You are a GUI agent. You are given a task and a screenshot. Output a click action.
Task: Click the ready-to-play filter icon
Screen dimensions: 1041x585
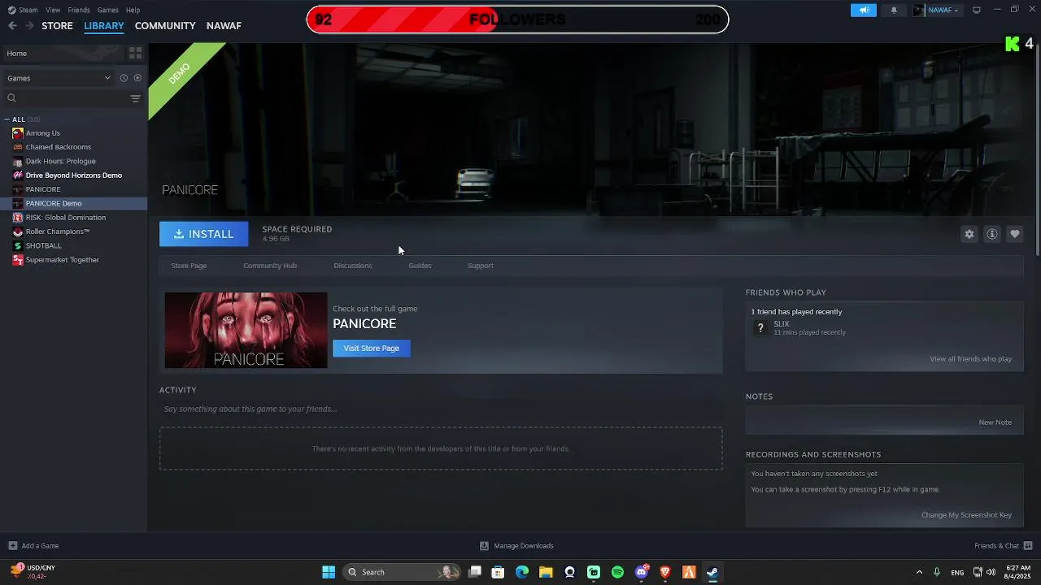pos(137,78)
